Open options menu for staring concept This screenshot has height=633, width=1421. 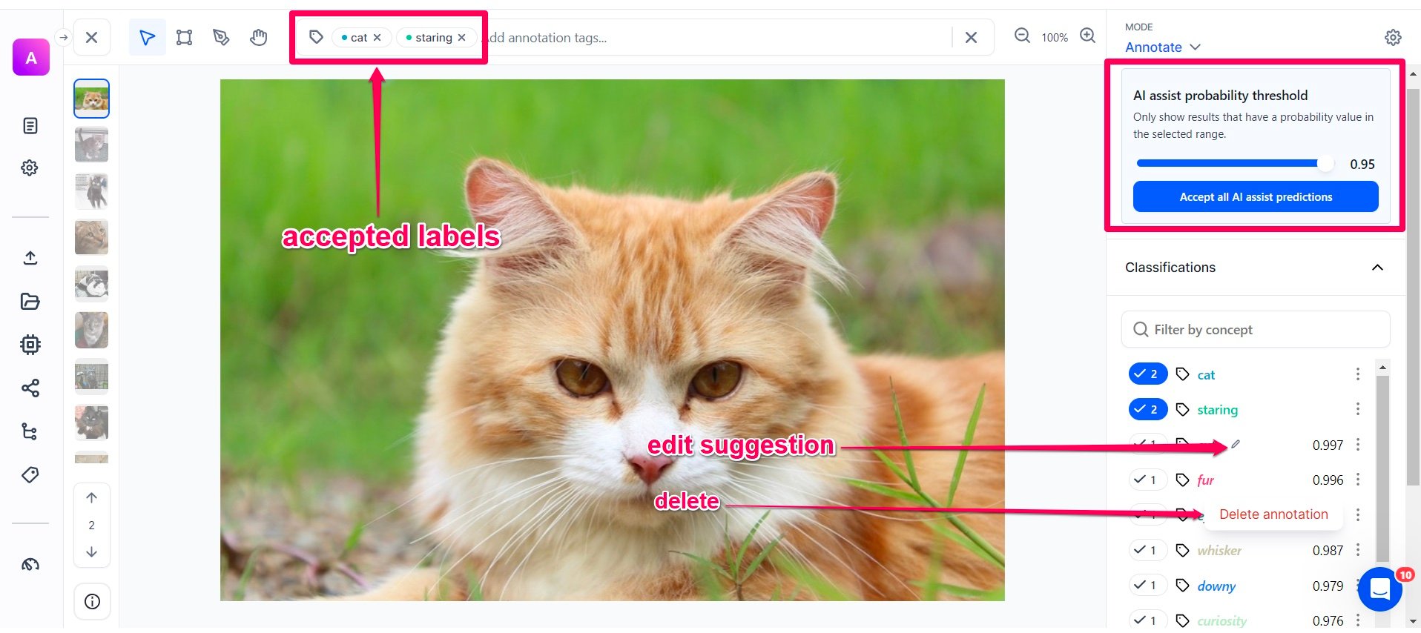click(x=1358, y=409)
